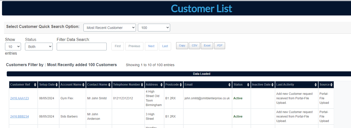Focus the Filter Data Search field
351x128 pixels.
pos(82,47)
